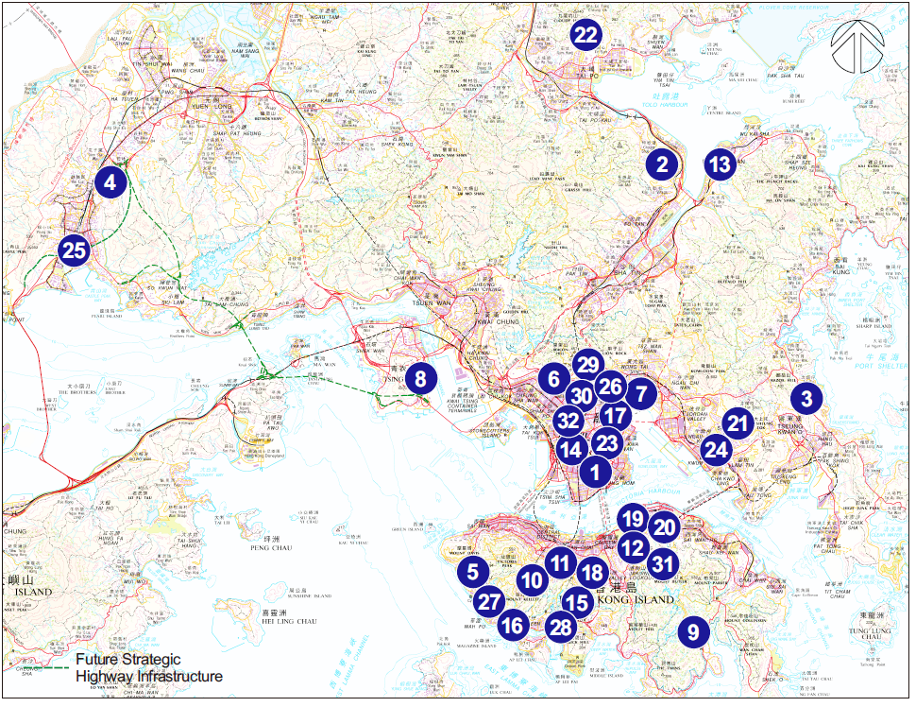Image resolution: width=916 pixels, height=707 pixels.
Task: Click the 'PENG CHAU' island label
Action: 271,548
